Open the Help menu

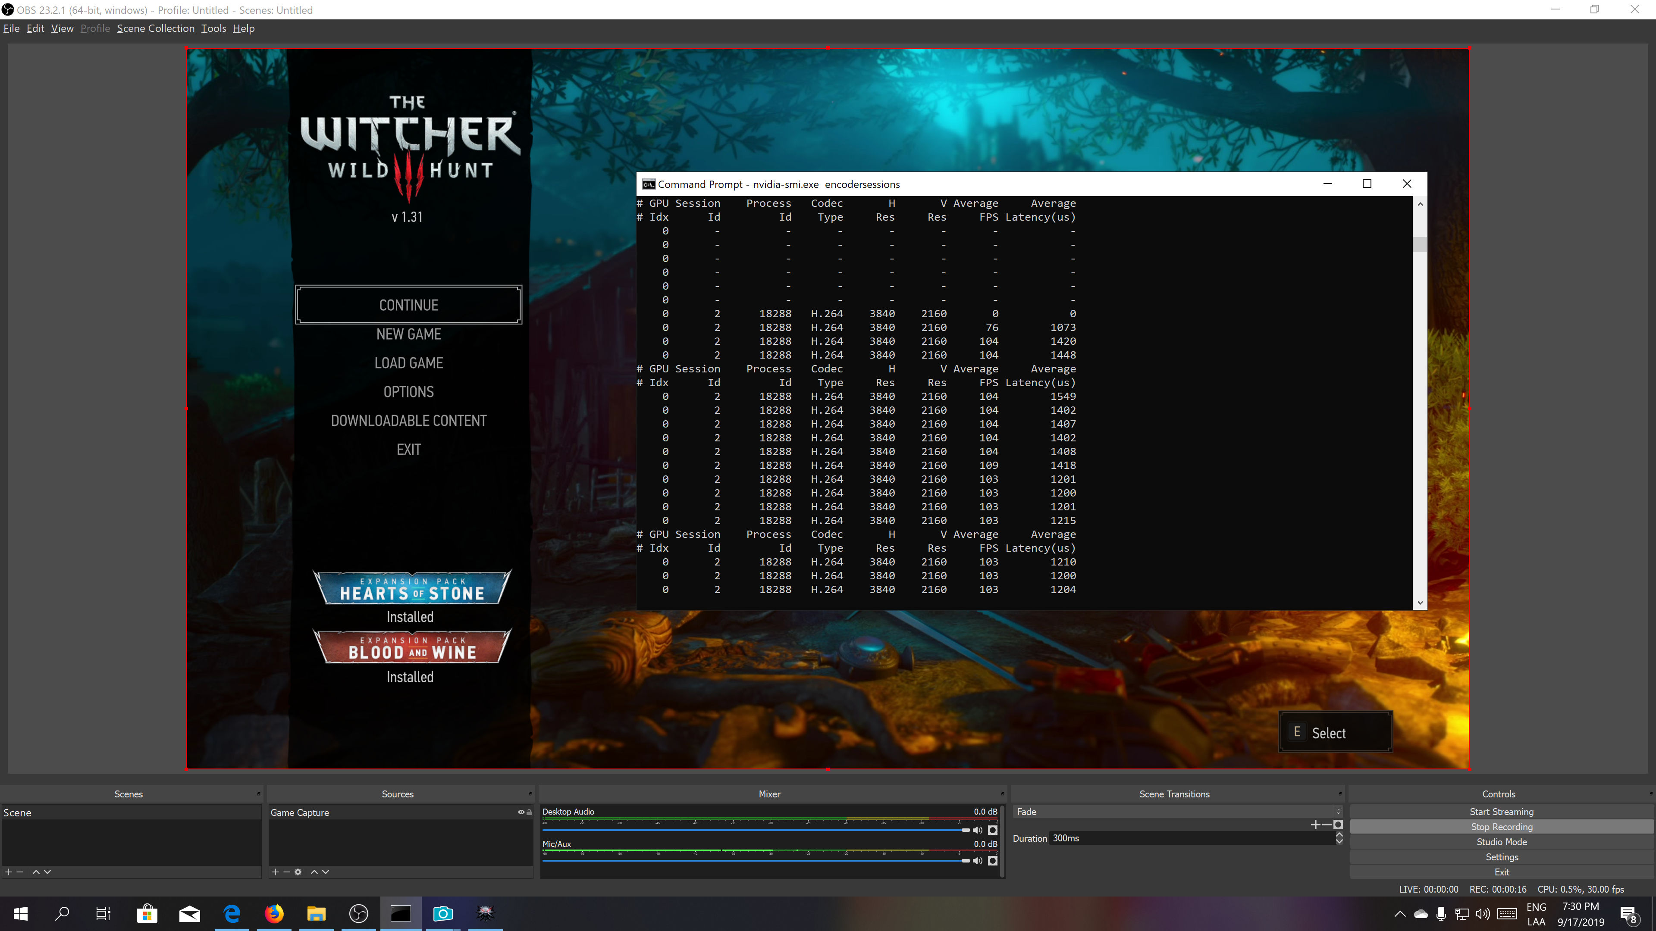point(244,28)
